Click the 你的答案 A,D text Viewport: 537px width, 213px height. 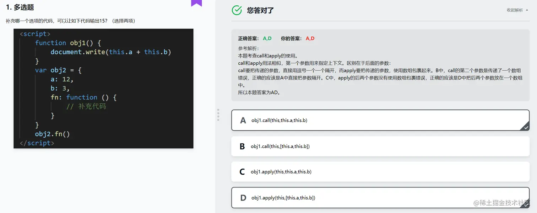pyautogui.click(x=298, y=38)
